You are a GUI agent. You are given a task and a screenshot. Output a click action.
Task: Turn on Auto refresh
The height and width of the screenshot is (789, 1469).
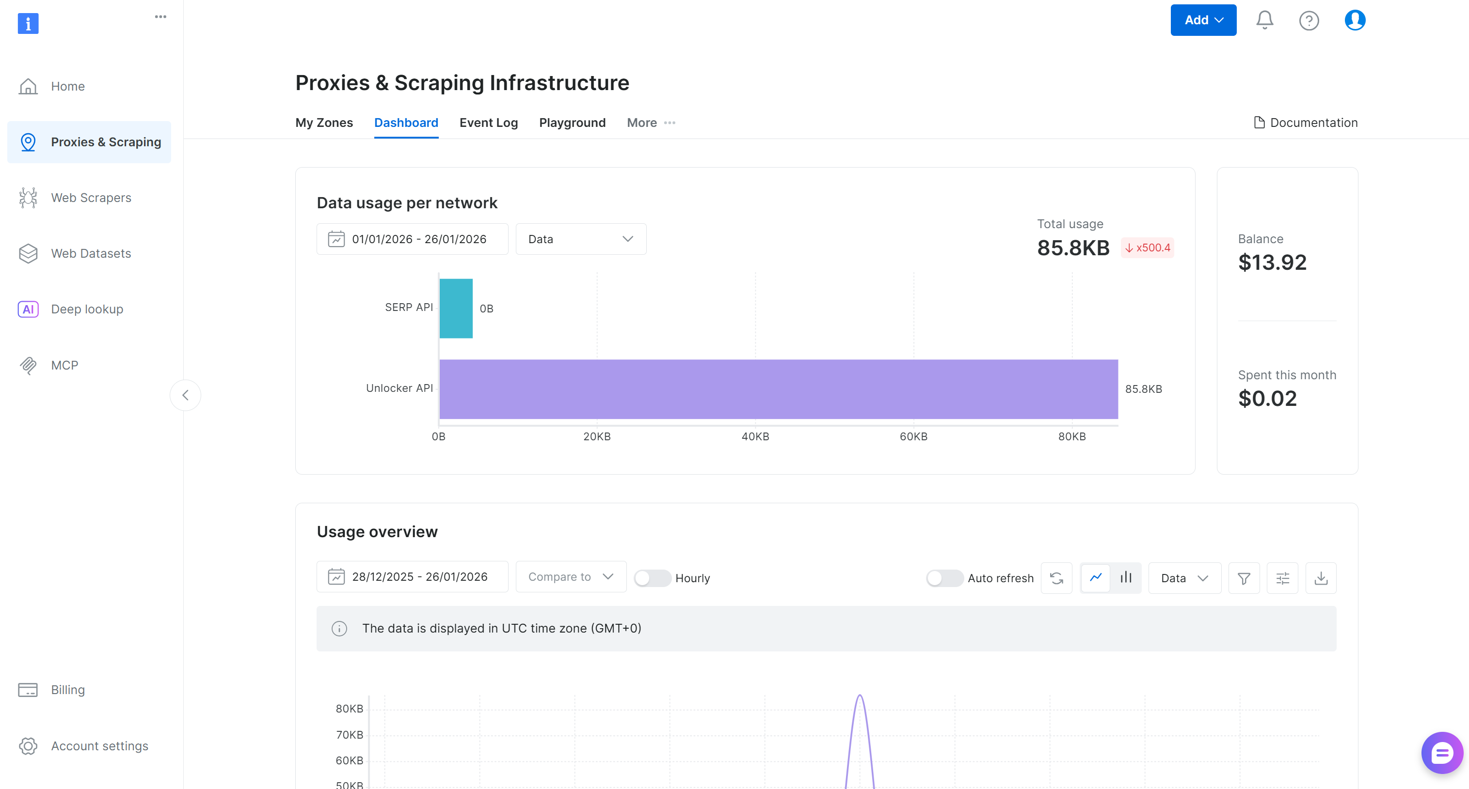[x=944, y=578]
